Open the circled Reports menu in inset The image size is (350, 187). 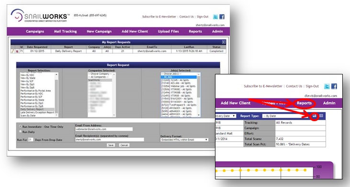click(304, 103)
